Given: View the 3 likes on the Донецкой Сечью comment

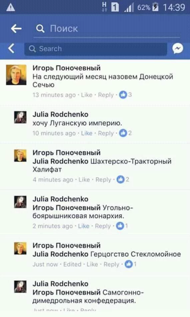Looking at the screenshot, I should click(x=125, y=95).
